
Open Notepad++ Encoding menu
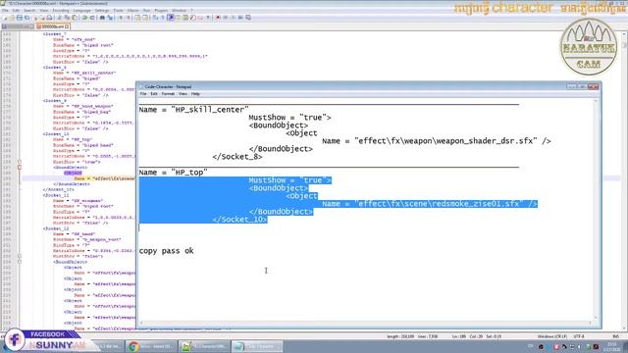point(61,11)
